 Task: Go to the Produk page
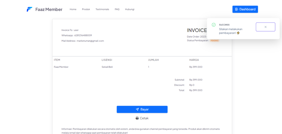86,9
